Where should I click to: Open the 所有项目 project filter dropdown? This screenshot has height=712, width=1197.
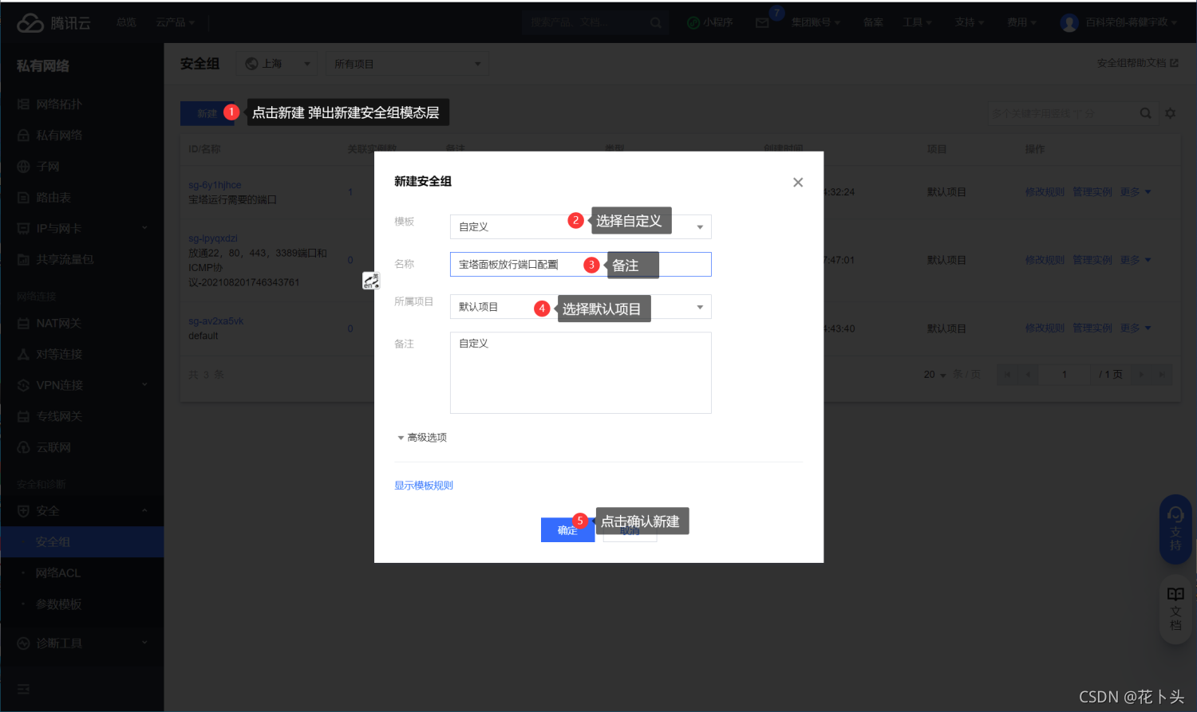point(407,64)
